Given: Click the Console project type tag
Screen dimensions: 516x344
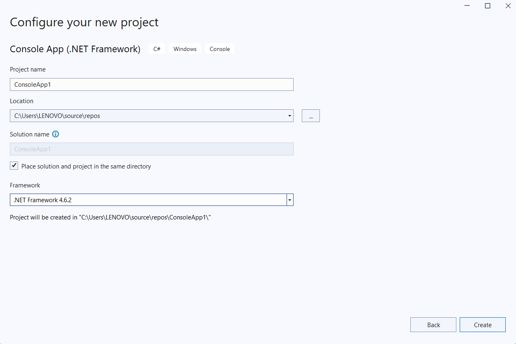Looking at the screenshot, I should (x=220, y=49).
